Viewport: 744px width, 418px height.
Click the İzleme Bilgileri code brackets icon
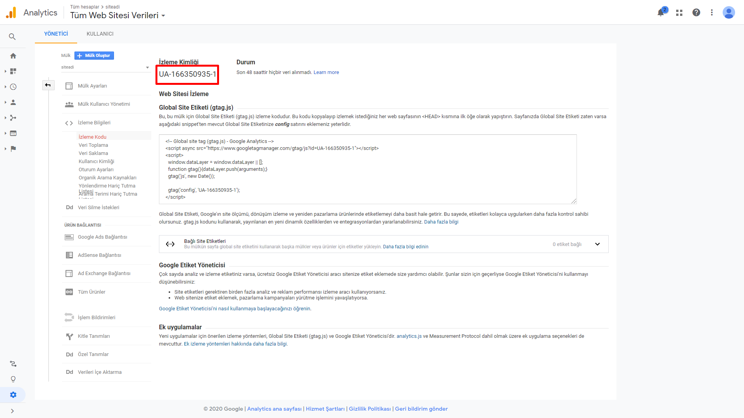[69, 123]
